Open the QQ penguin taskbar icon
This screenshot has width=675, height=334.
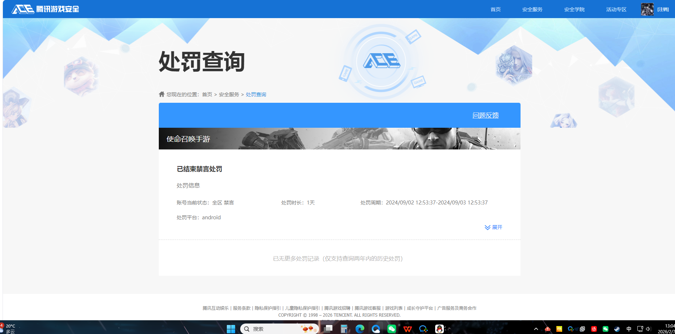pos(440,329)
